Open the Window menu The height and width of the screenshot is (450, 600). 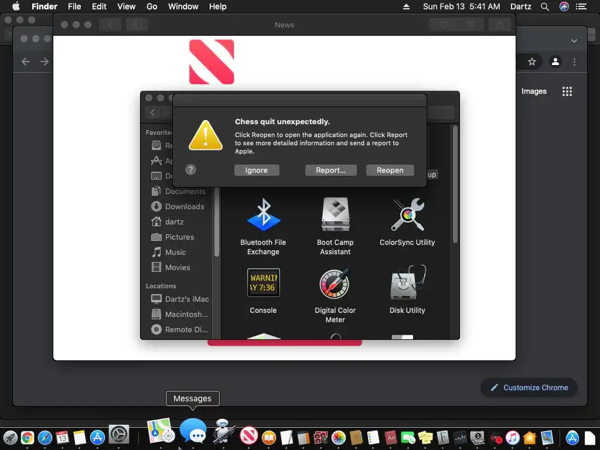tap(183, 6)
